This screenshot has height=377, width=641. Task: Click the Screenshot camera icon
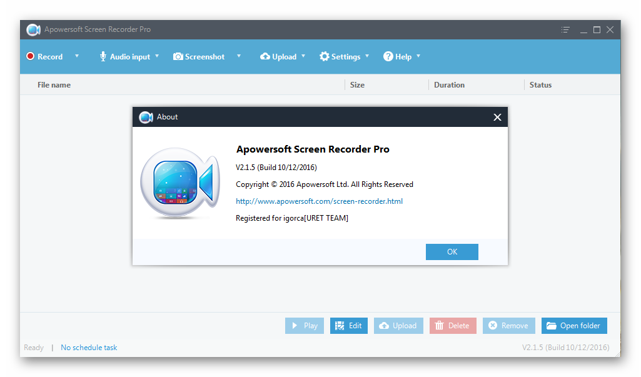click(x=178, y=56)
